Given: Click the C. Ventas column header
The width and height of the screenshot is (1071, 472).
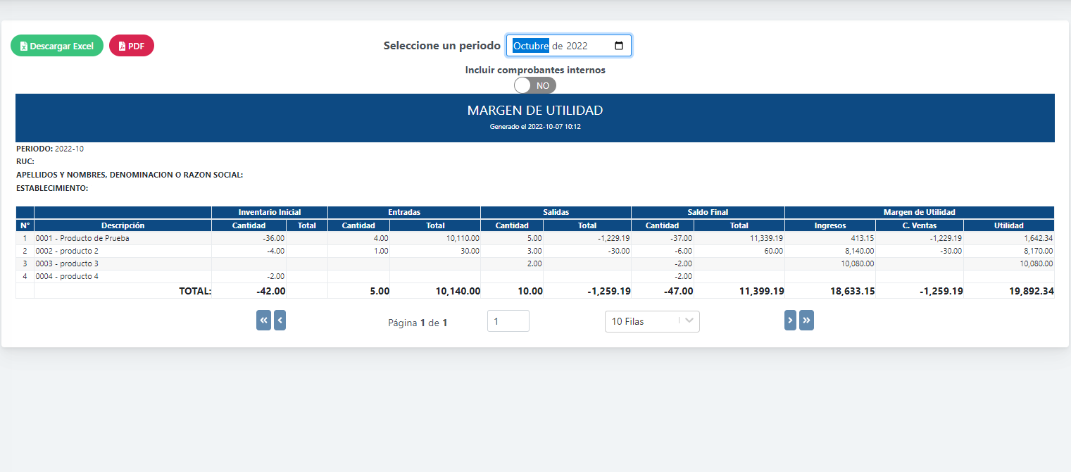Looking at the screenshot, I should [919, 225].
